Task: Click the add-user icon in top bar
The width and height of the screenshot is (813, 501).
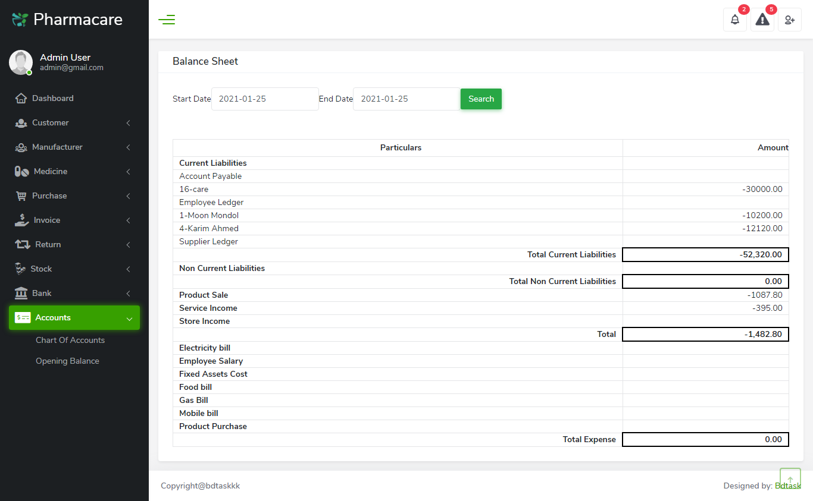Action: coord(790,20)
